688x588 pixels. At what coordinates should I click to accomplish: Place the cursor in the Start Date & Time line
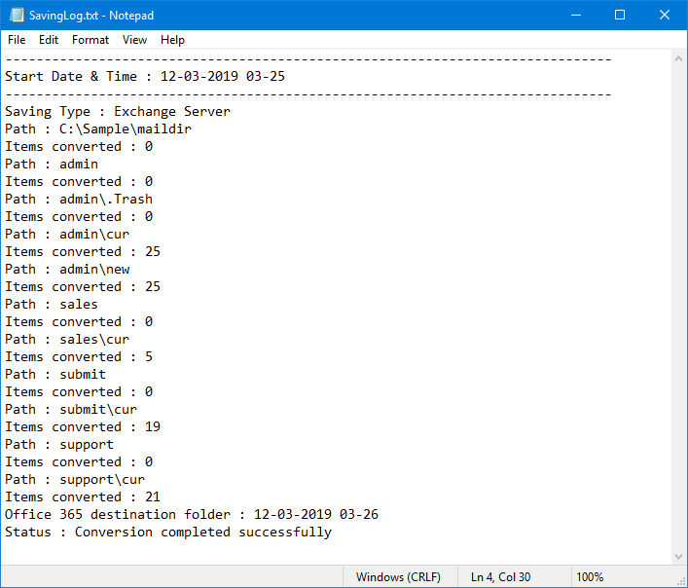pyautogui.click(x=145, y=76)
